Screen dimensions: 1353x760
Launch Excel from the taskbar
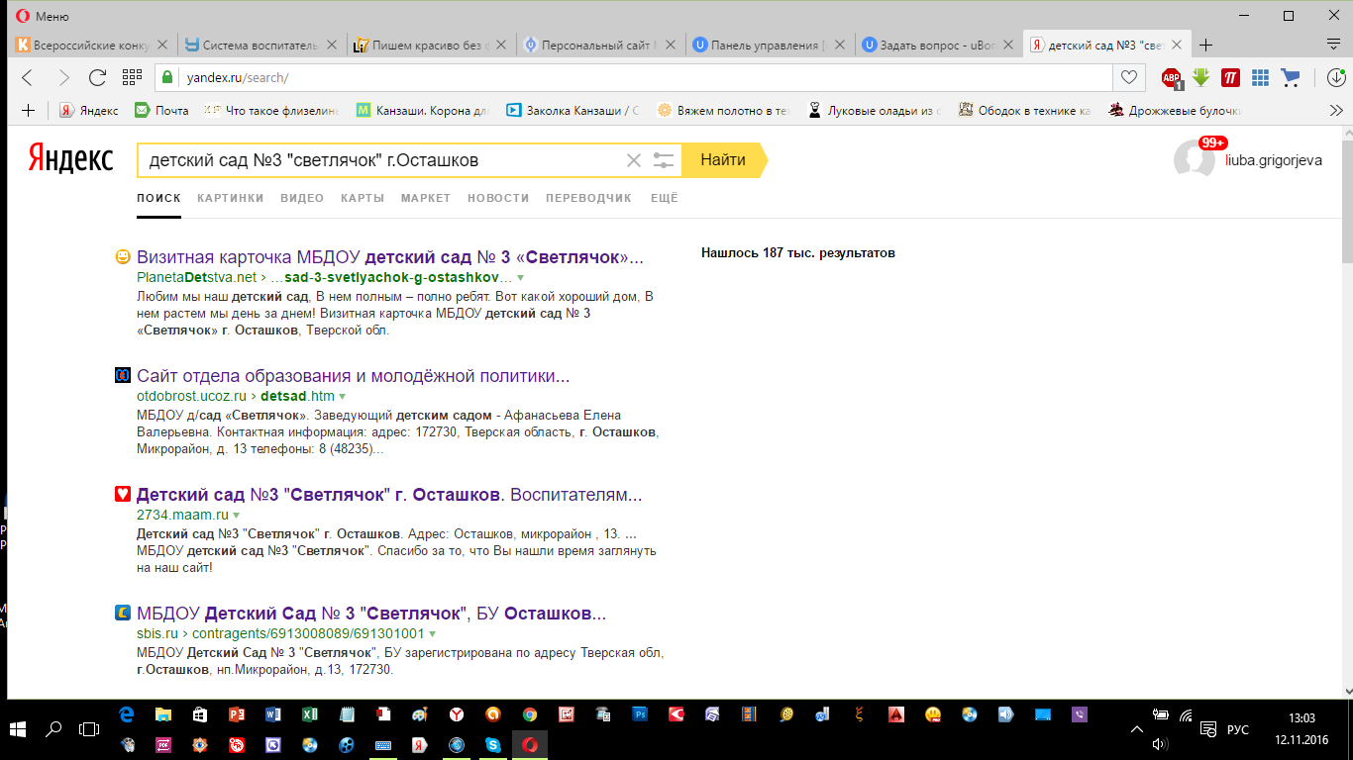coord(309,714)
